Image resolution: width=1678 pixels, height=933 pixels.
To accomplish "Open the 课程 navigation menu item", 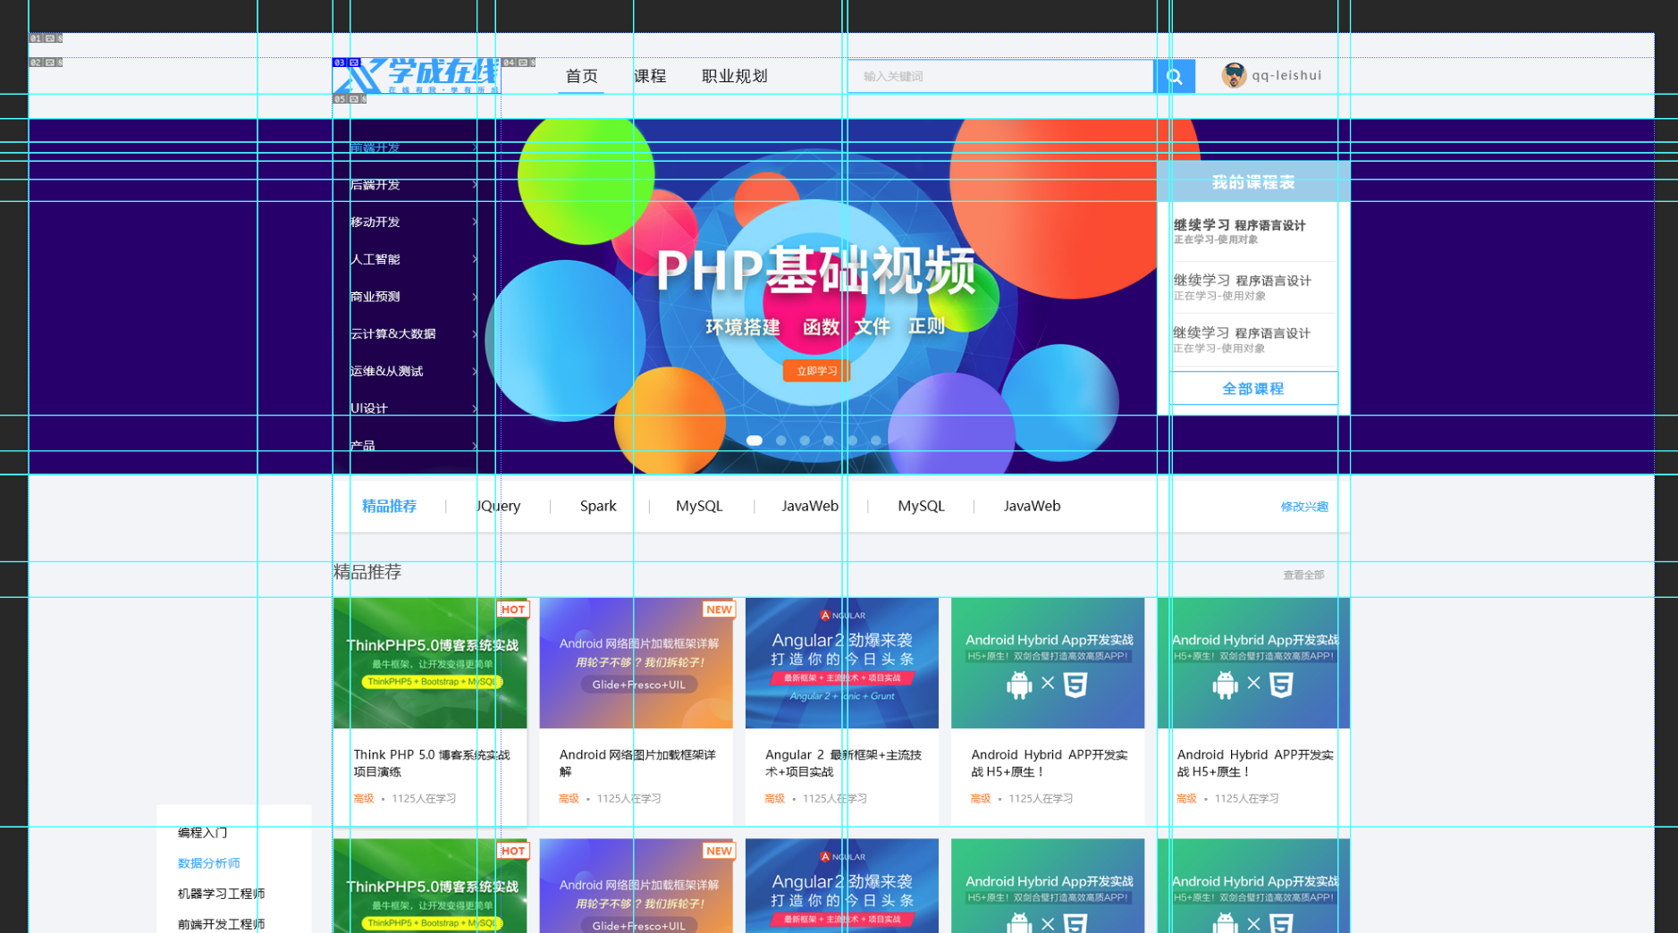I will click(x=650, y=76).
